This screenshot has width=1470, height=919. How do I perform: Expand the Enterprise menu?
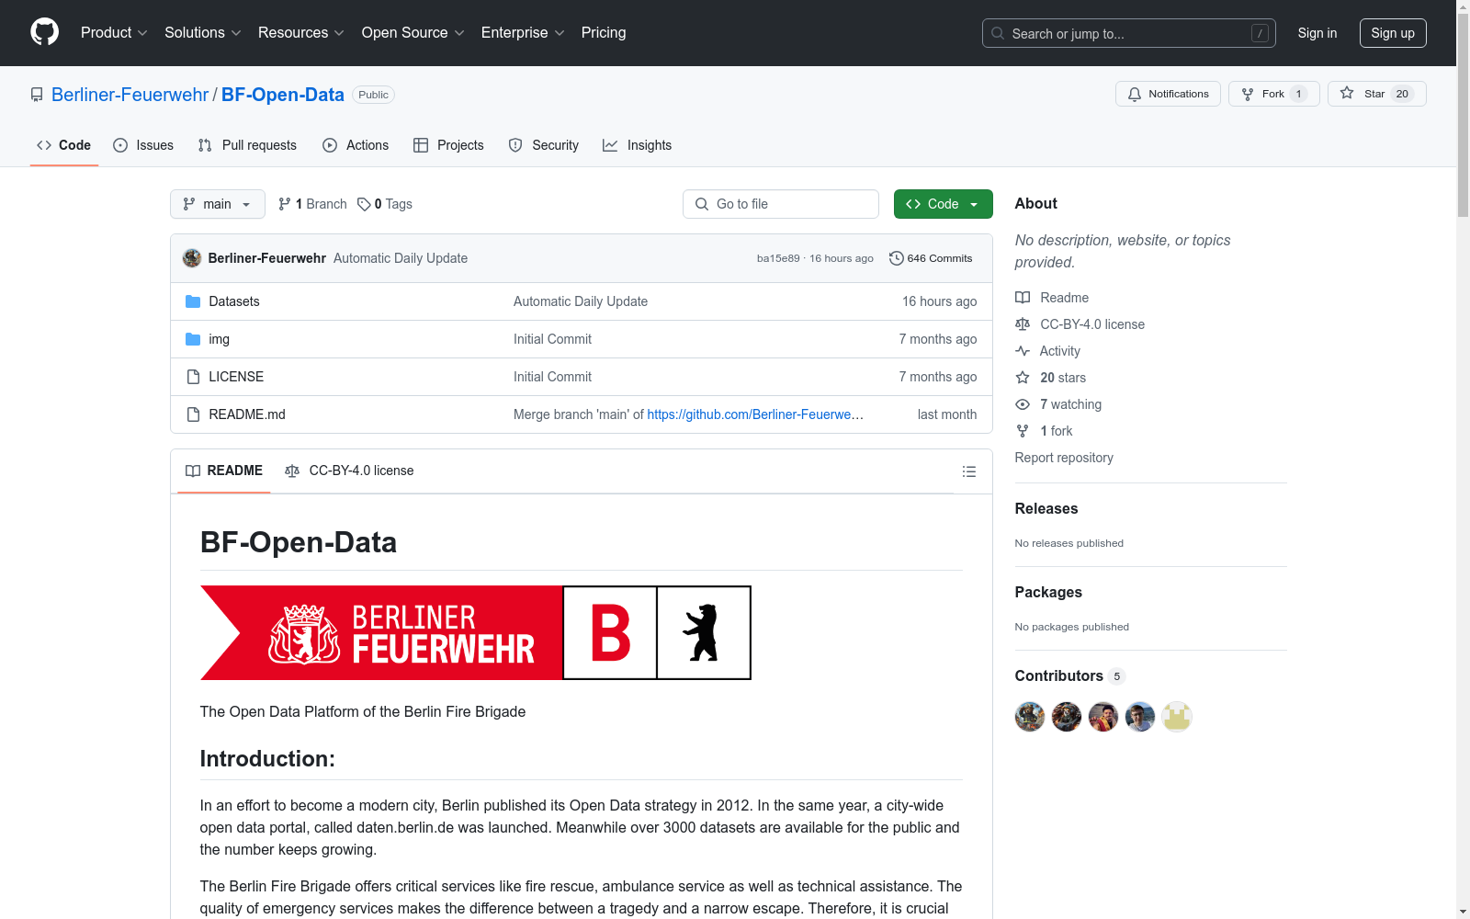(523, 33)
